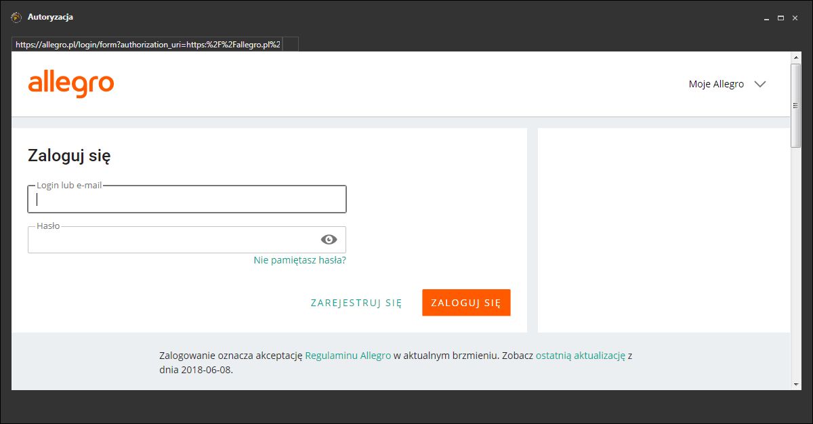Viewport: 813px width, 424px height.
Task: Click the Allegro logo
Action: tap(71, 84)
